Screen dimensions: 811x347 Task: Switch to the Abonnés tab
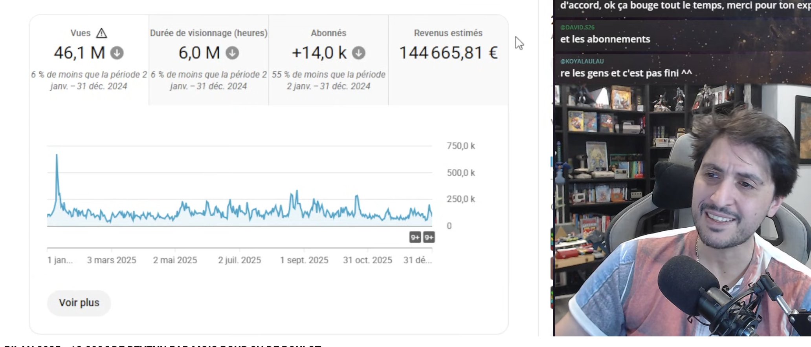[328, 60]
